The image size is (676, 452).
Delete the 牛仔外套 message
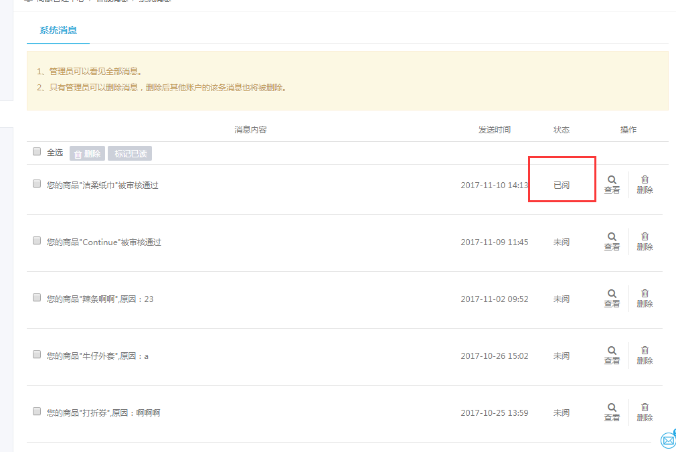click(x=645, y=351)
